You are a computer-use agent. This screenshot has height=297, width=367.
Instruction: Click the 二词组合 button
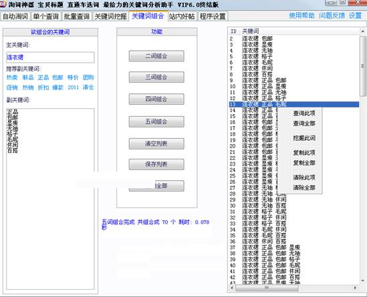(x=156, y=56)
